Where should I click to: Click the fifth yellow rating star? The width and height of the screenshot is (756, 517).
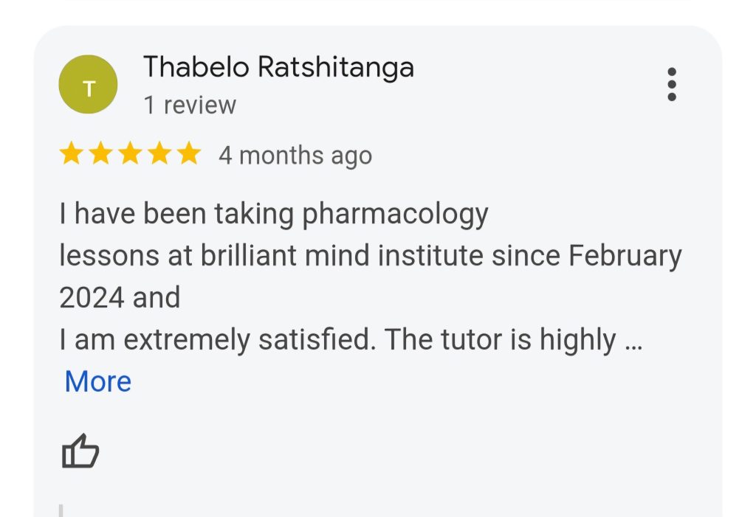189,154
